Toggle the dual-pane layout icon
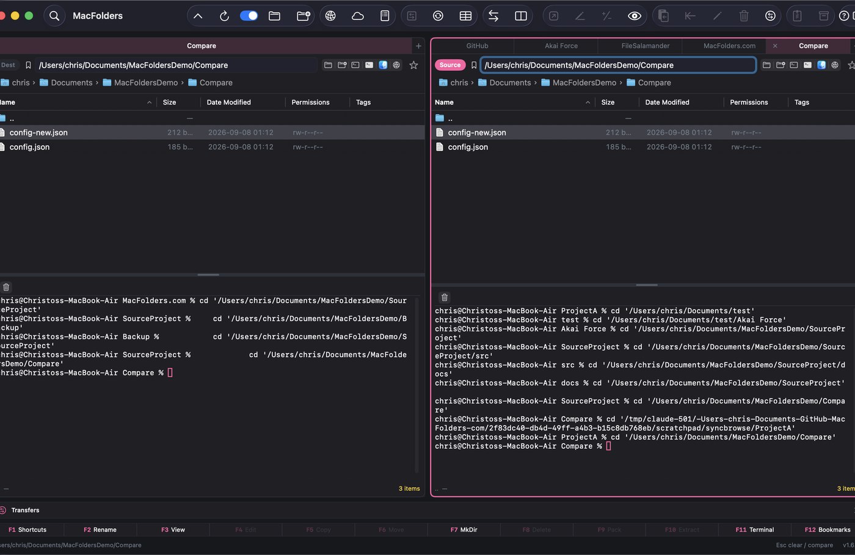 pos(521,16)
